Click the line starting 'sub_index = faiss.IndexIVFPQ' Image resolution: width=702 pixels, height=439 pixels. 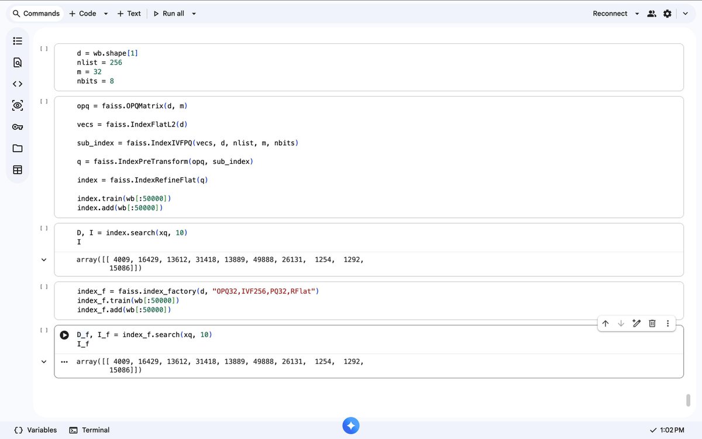188,143
